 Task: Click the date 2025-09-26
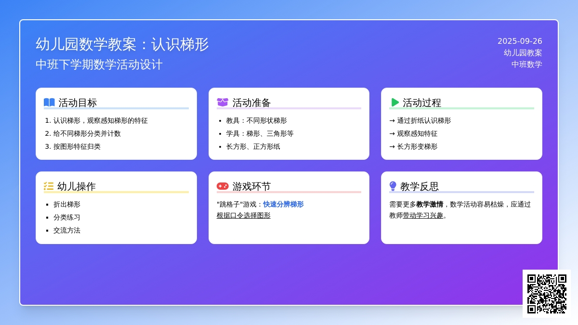point(520,41)
